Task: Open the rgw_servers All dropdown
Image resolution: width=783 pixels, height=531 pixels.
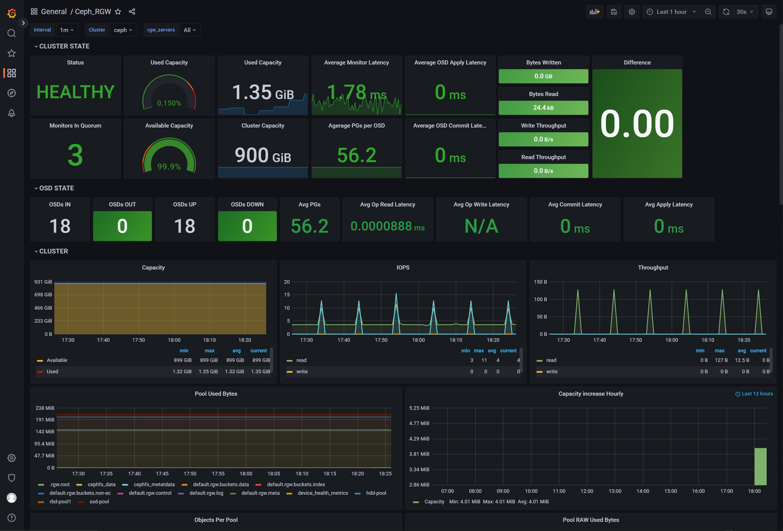Action: (190, 30)
